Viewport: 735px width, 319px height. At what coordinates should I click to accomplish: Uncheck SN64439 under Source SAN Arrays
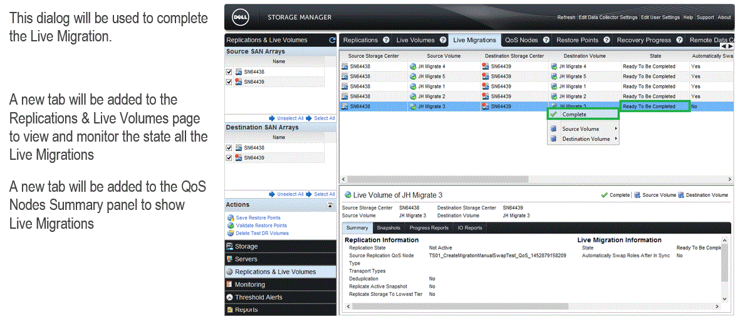(229, 81)
